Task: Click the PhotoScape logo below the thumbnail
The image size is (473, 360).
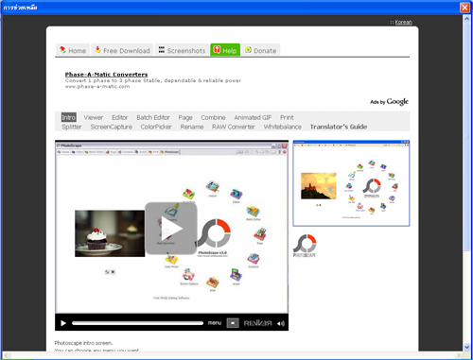Action: pyautogui.click(x=305, y=246)
